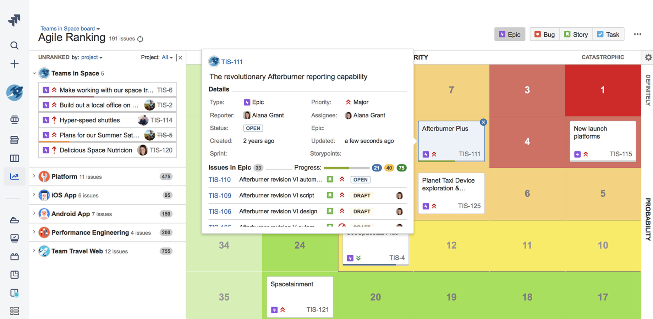Viewport: 653px width, 319px height.
Task: Toggle the Bug issue type filter
Action: pos(544,34)
